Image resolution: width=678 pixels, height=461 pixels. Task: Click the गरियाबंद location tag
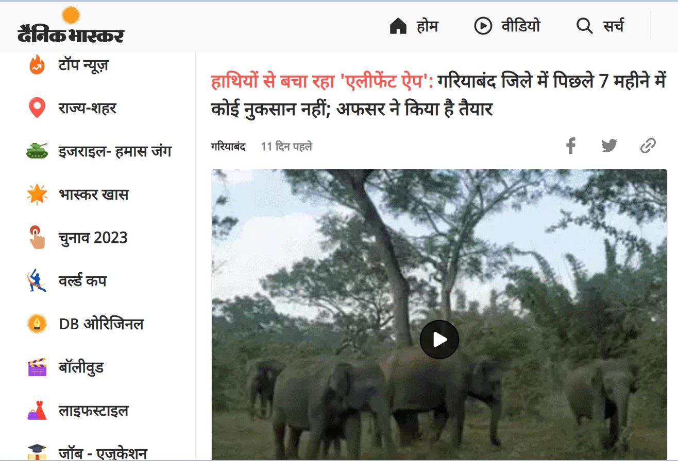pos(228,147)
